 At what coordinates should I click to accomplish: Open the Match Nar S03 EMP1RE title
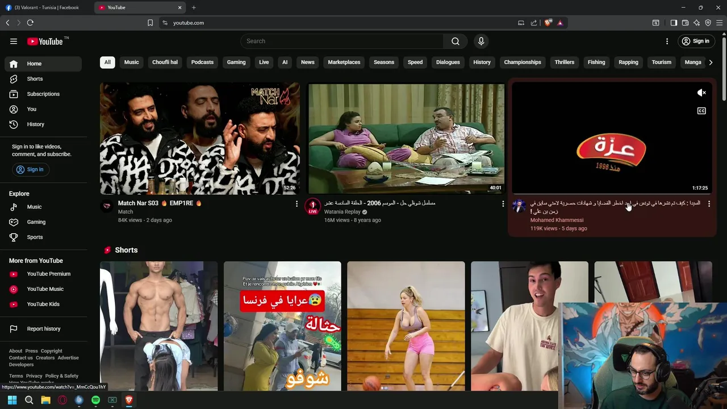click(160, 203)
